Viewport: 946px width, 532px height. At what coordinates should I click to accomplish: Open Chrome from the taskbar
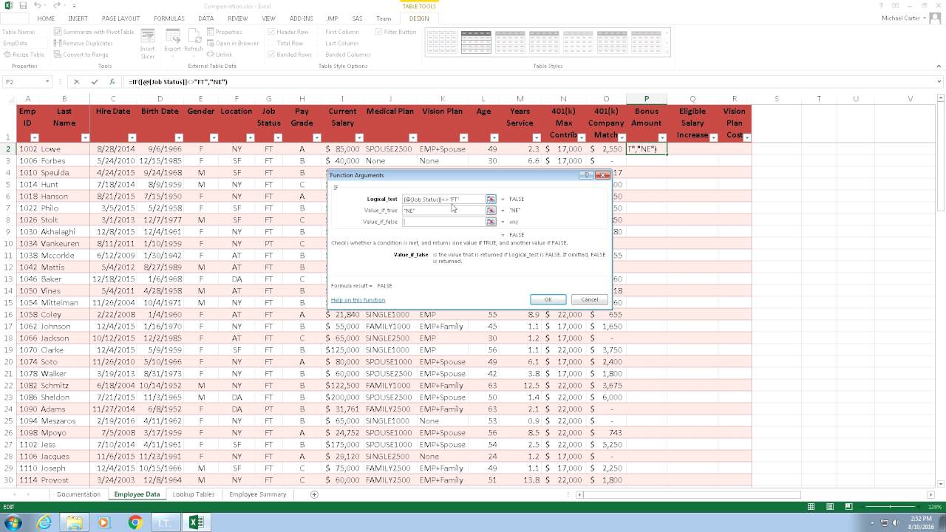(x=135, y=522)
